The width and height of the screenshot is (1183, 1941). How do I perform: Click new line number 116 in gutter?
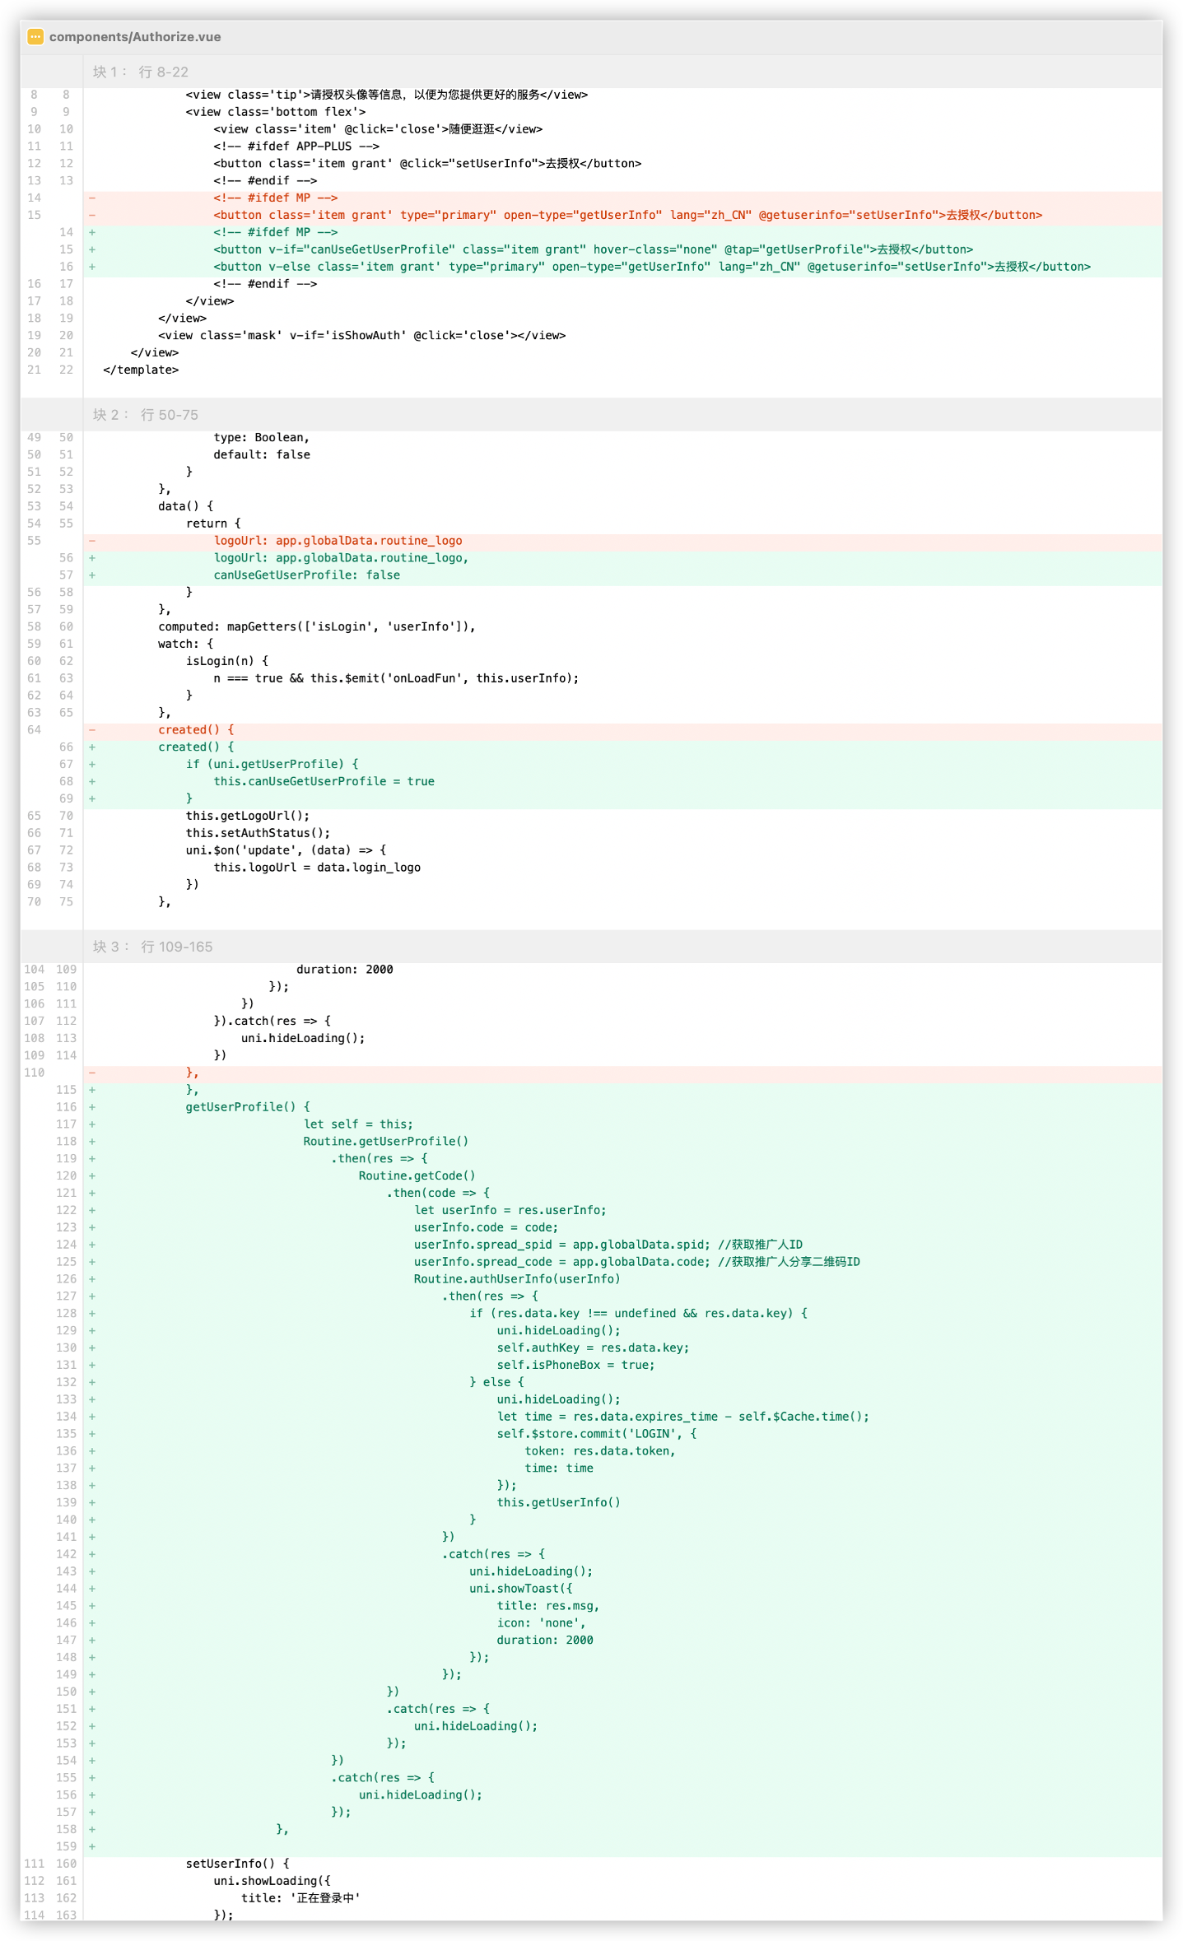[x=66, y=1107]
